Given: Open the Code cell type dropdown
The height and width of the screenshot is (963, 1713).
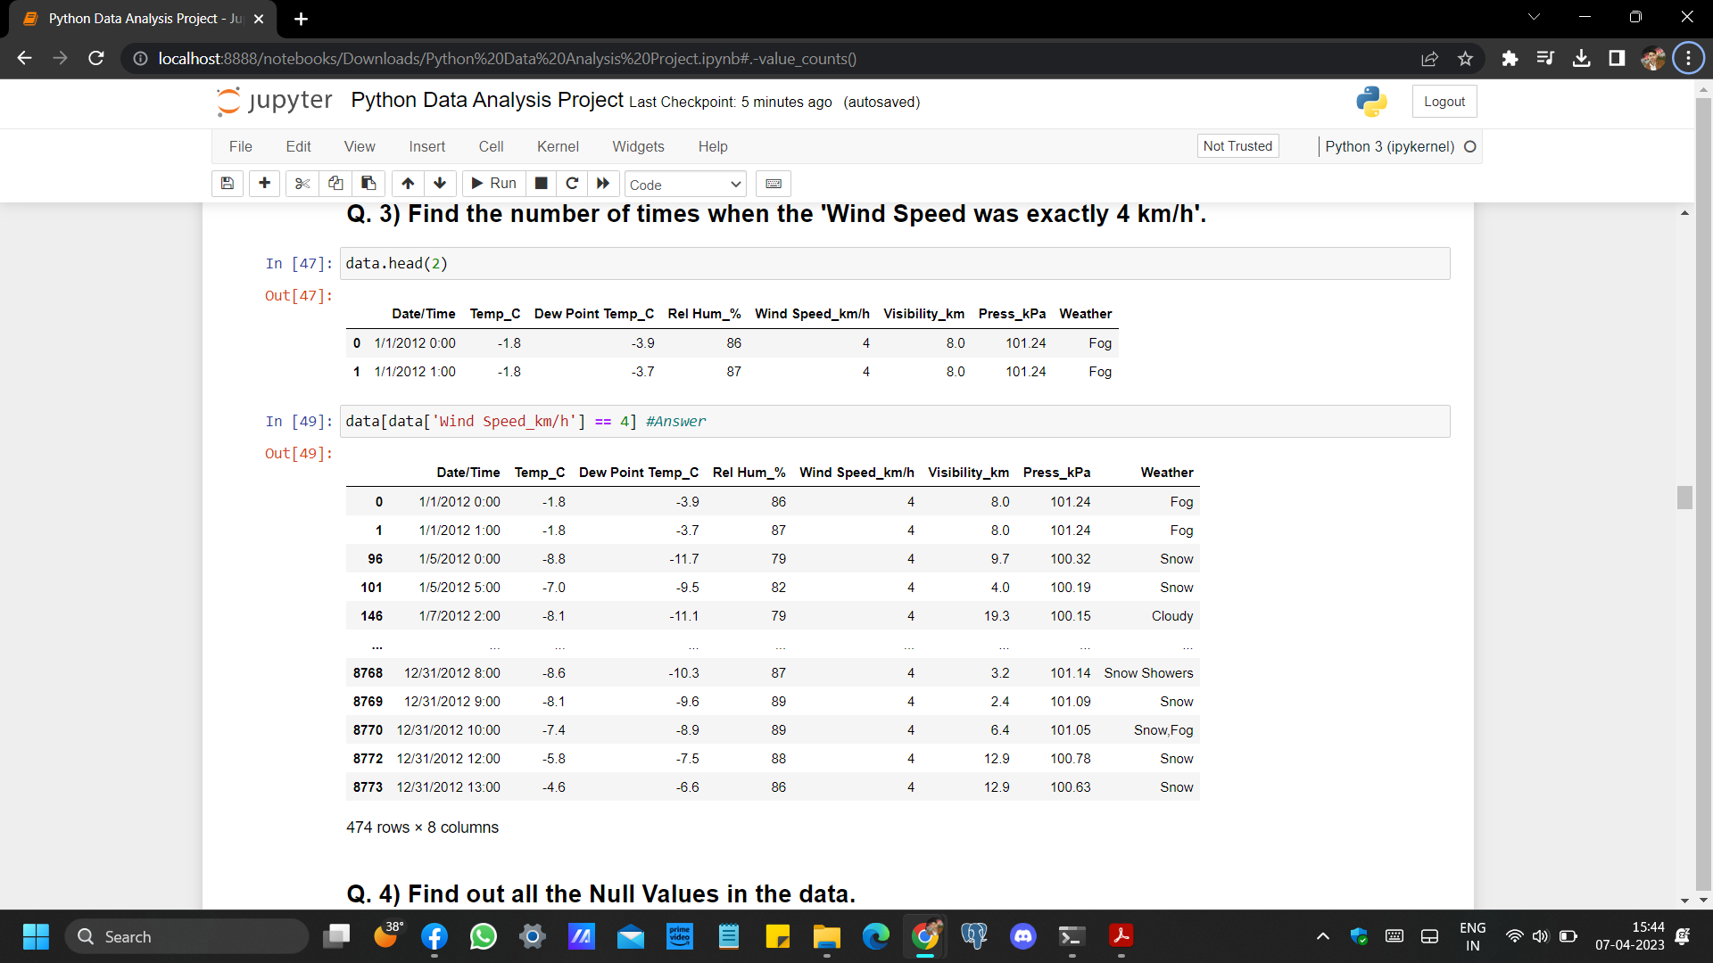Looking at the screenshot, I should point(685,185).
